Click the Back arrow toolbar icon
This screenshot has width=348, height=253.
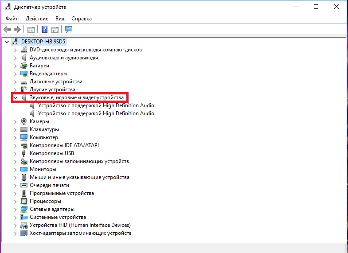[7, 29]
